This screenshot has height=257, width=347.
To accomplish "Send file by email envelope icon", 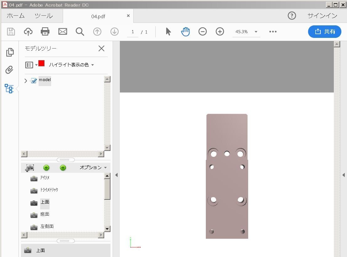I will (x=63, y=32).
